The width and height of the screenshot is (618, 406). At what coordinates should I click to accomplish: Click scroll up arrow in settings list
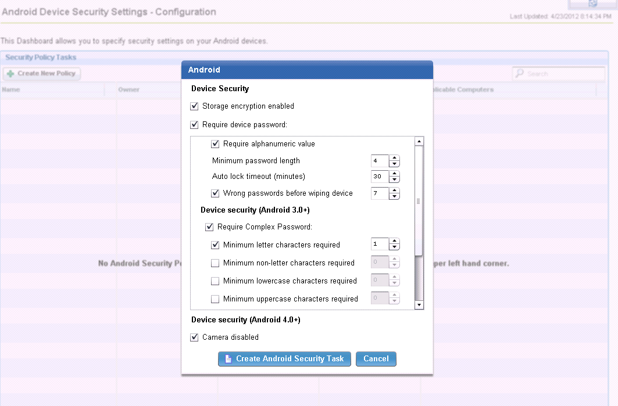pyautogui.click(x=419, y=141)
